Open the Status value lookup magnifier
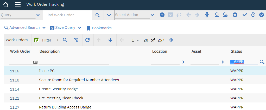Viewport: 266px width, 110px height. tap(262, 62)
